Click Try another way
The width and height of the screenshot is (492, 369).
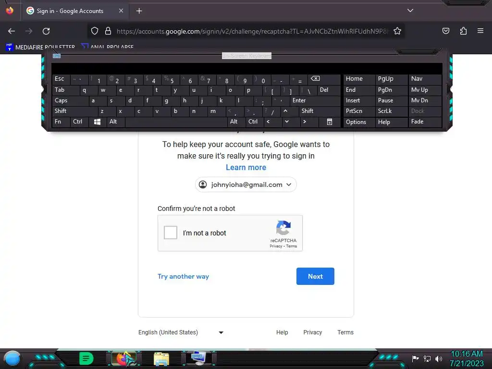[x=183, y=276]
